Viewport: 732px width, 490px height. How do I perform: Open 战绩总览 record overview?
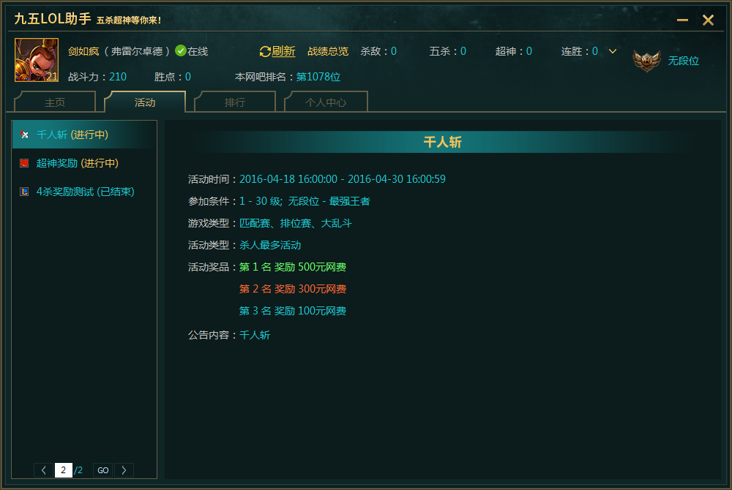pos(328,51)
